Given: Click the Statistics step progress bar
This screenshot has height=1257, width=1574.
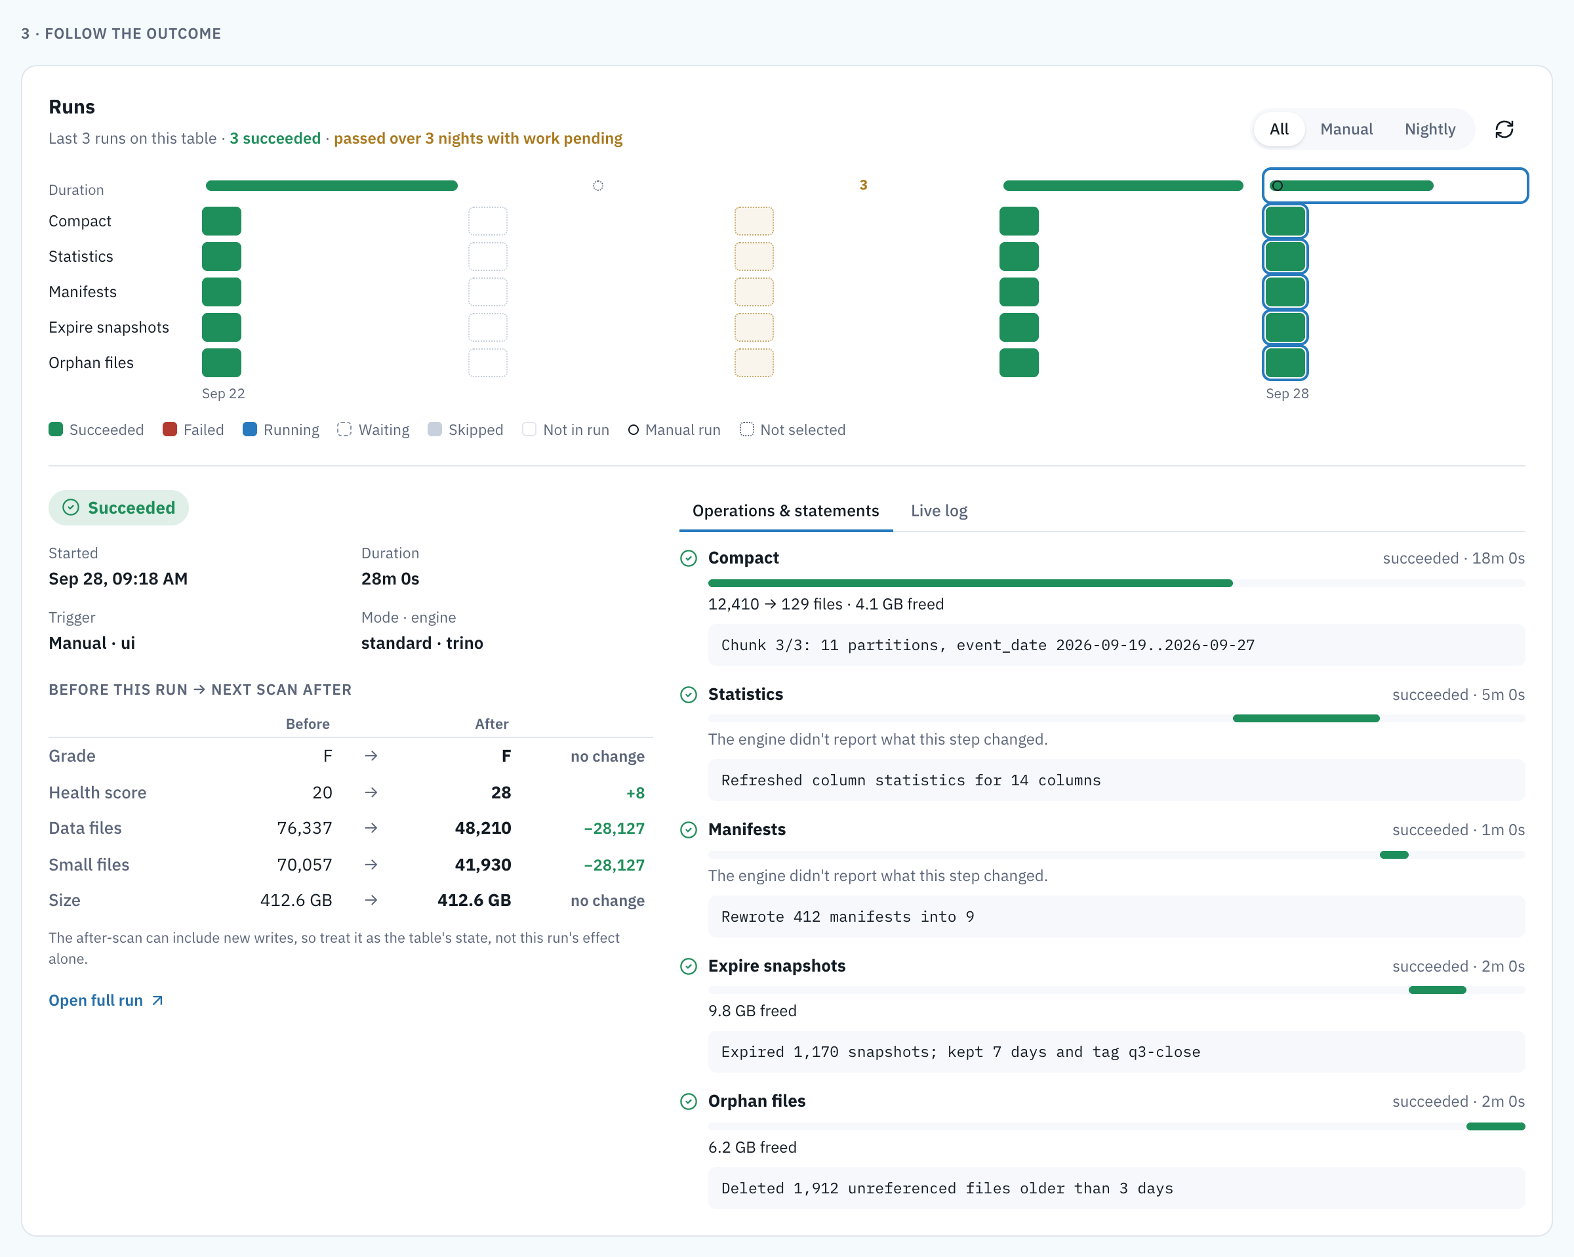Looking at the screenshot, I should click(1116, 718).
